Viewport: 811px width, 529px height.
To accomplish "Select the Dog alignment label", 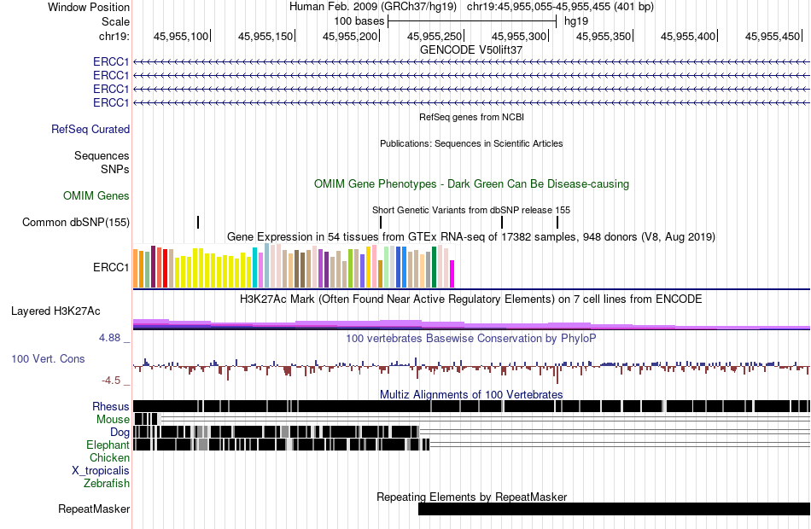I will tap(120, 433).
